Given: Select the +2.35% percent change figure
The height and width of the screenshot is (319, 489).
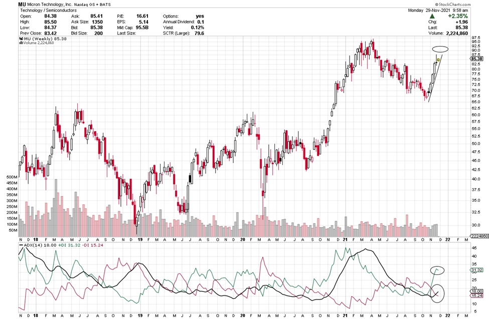Looking at the screenshot, I should click(x=457, y=16).
